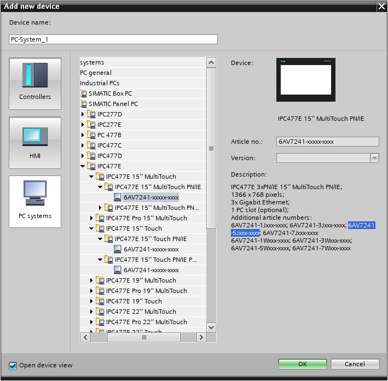Click the PC 477B folder icon
388x381 pixels.
pos(91,135)
